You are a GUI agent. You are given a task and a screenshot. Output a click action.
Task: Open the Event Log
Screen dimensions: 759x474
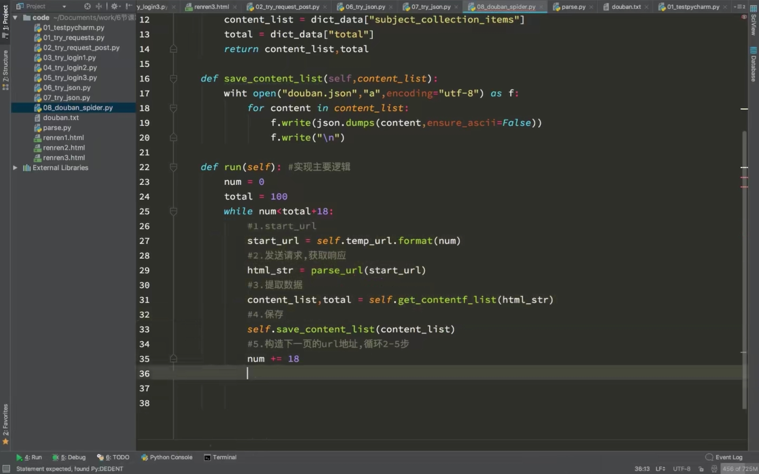724,457
